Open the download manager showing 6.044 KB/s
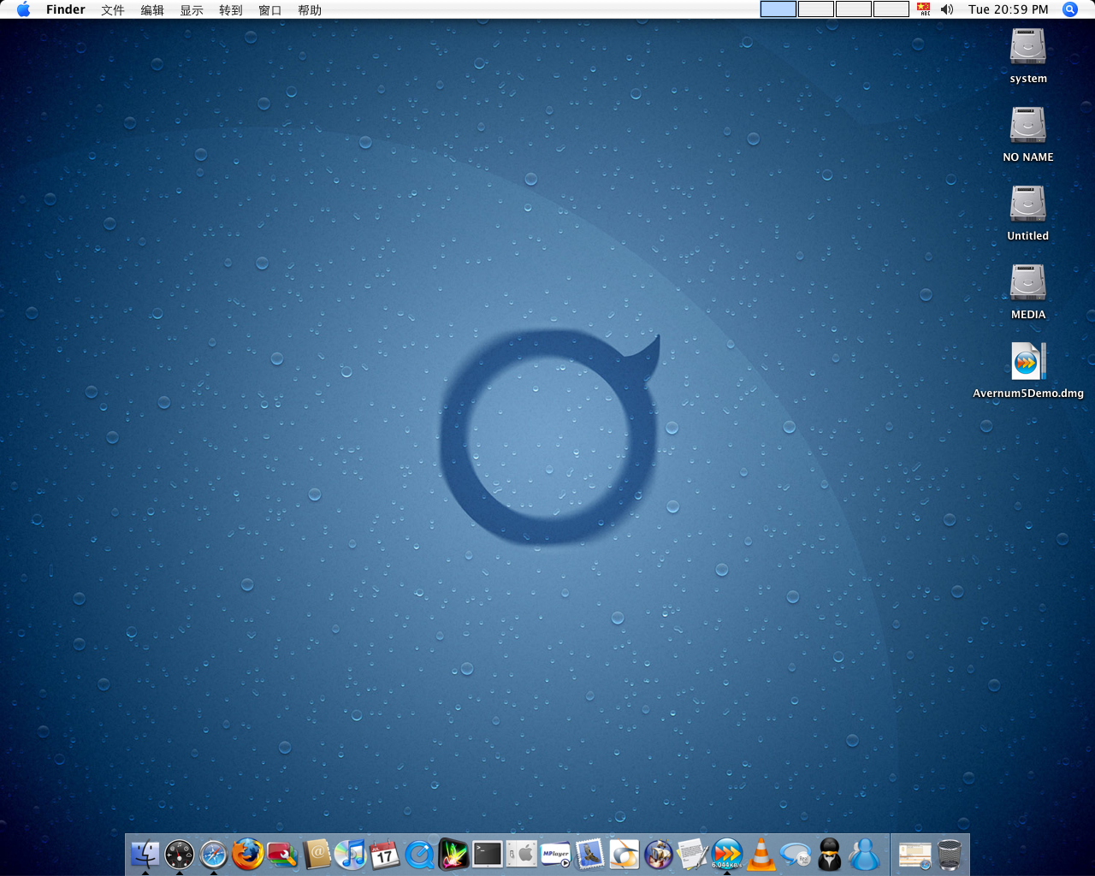Viewport: 1095px width, 876px height. click(x=727, y=854)
